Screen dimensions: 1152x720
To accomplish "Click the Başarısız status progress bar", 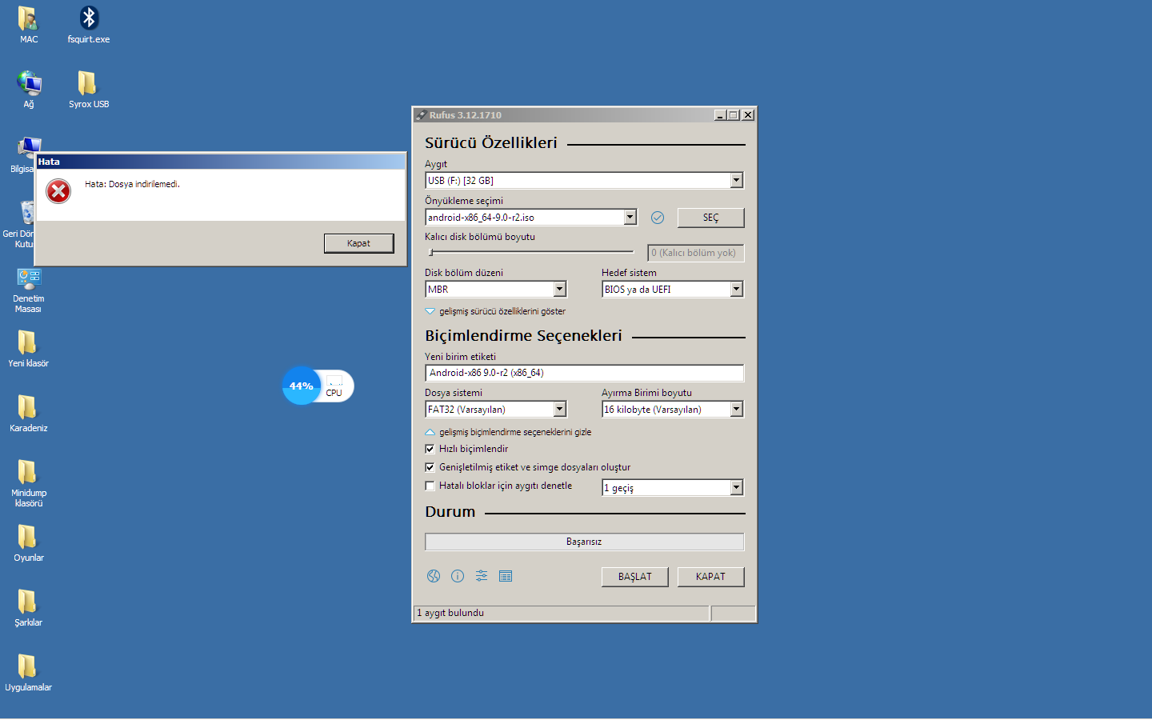I will click(584, 542).
